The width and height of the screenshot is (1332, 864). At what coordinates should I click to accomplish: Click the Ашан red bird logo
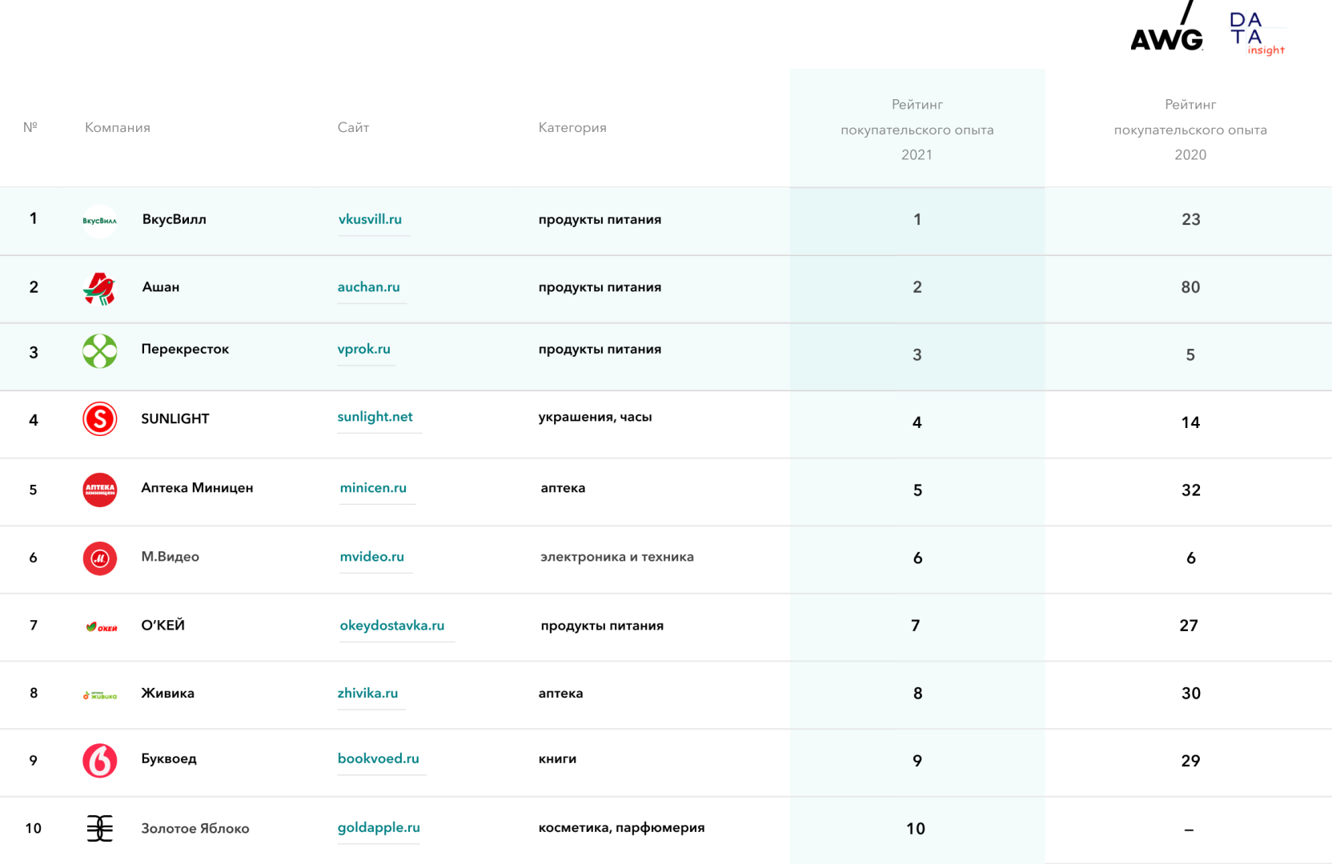[x=100, y=288]
